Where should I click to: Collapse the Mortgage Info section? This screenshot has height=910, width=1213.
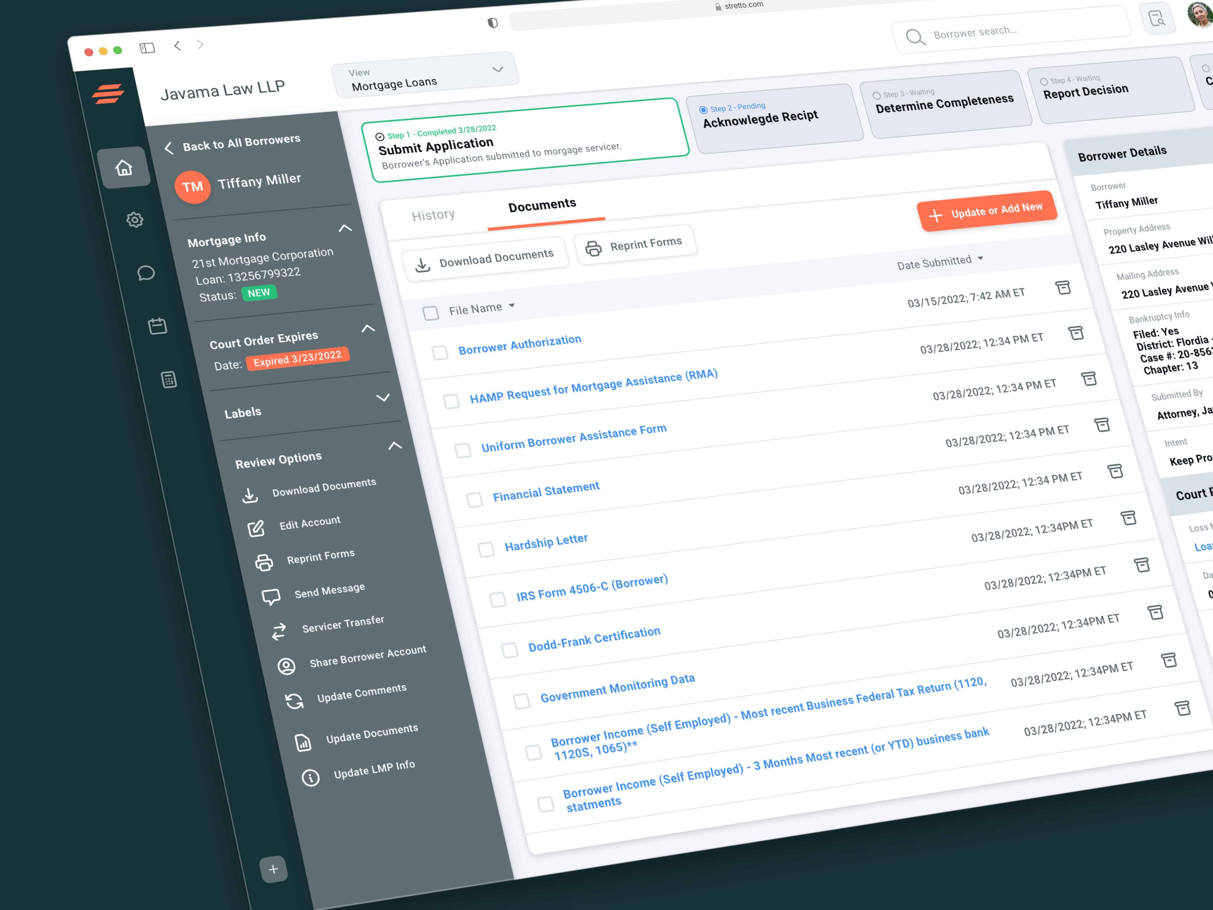345,227
